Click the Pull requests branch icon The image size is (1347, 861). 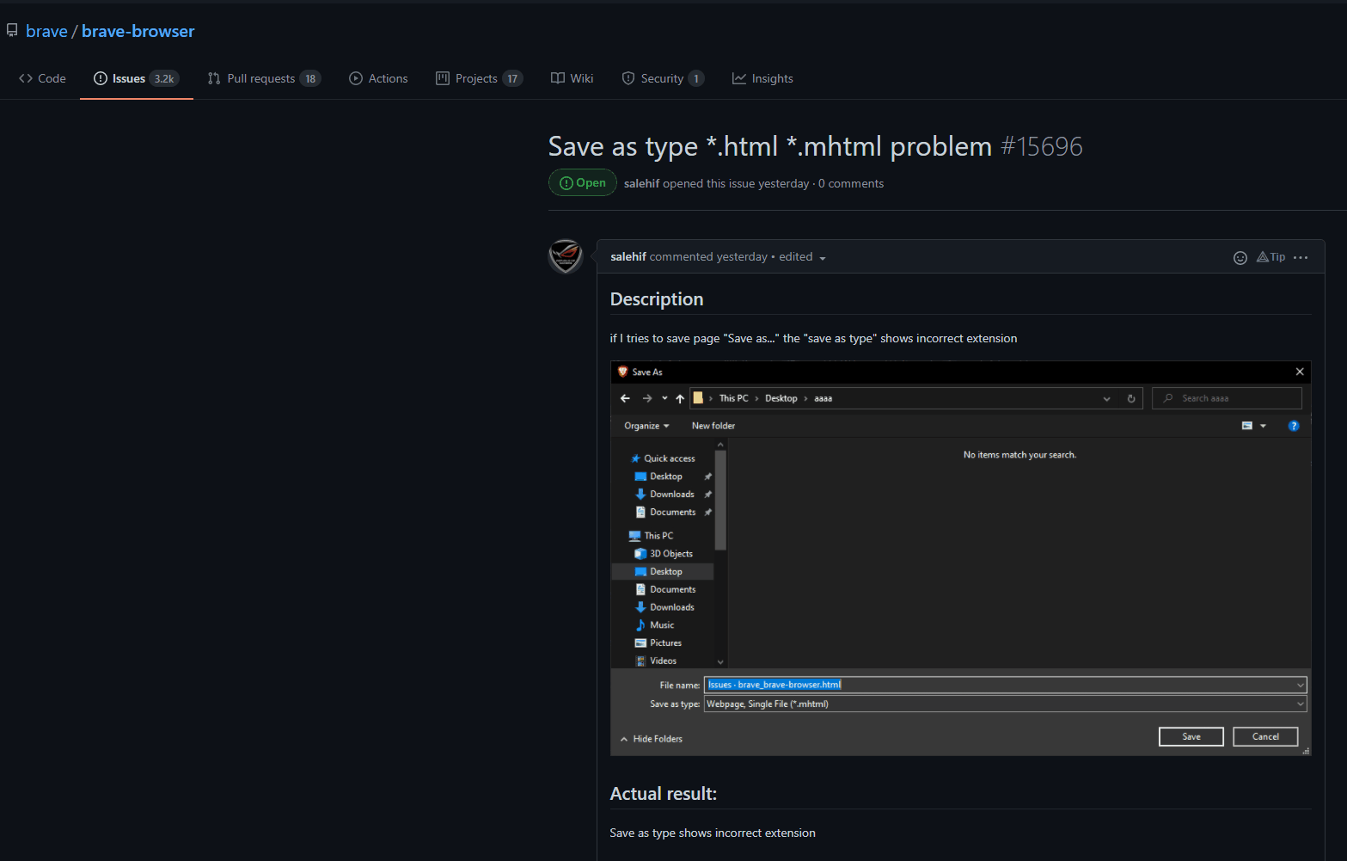point(212,78)
